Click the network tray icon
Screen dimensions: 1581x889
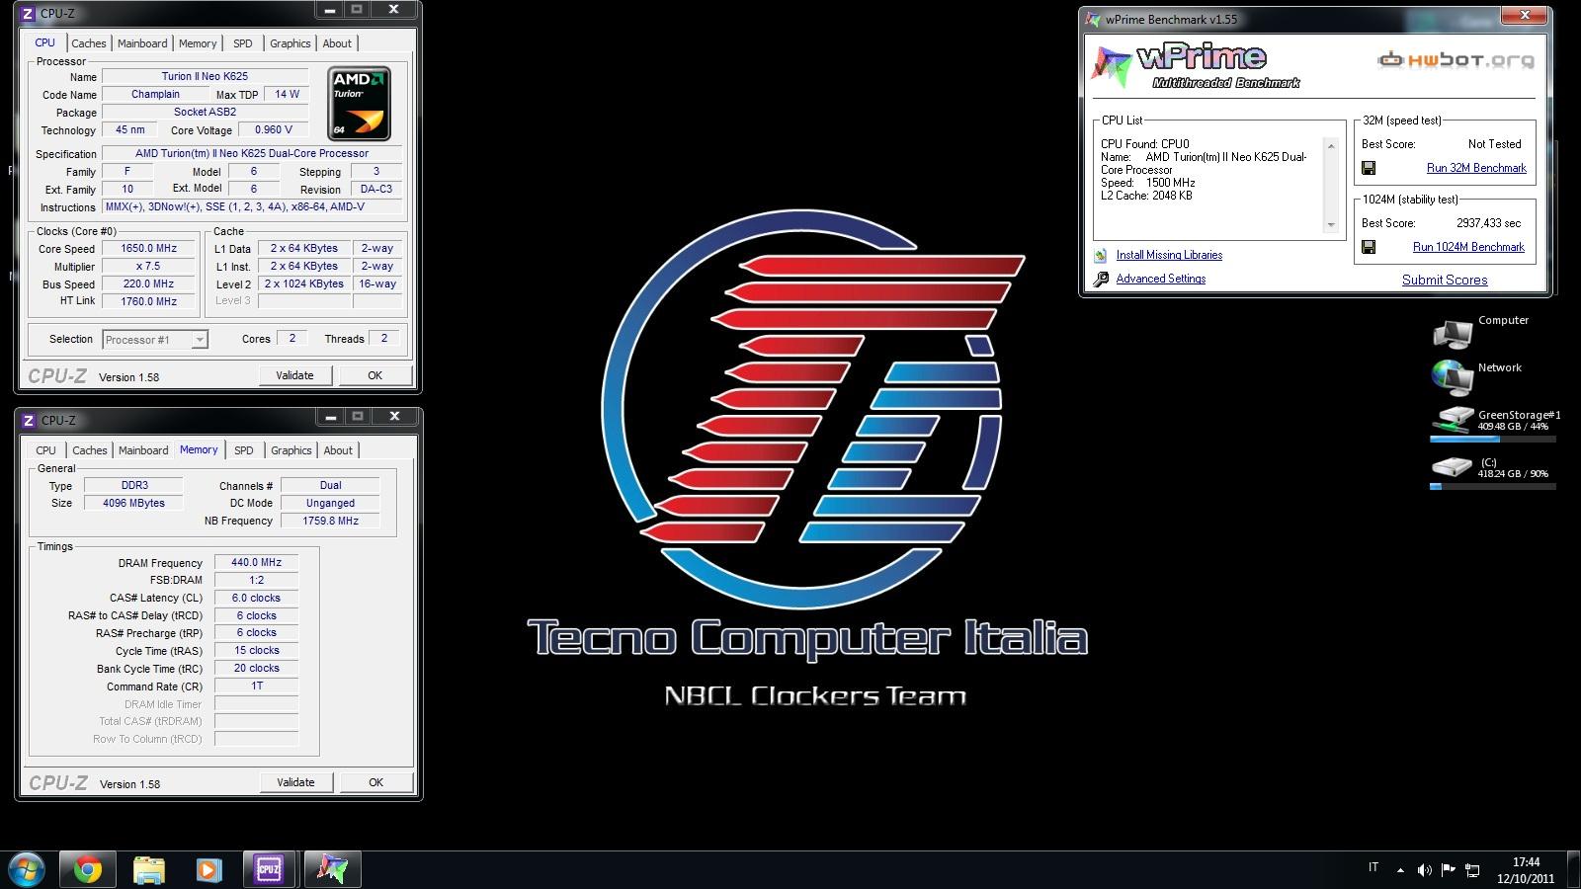[1472, 870]
